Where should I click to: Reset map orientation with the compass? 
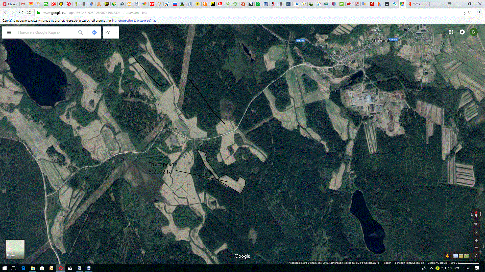476,214
